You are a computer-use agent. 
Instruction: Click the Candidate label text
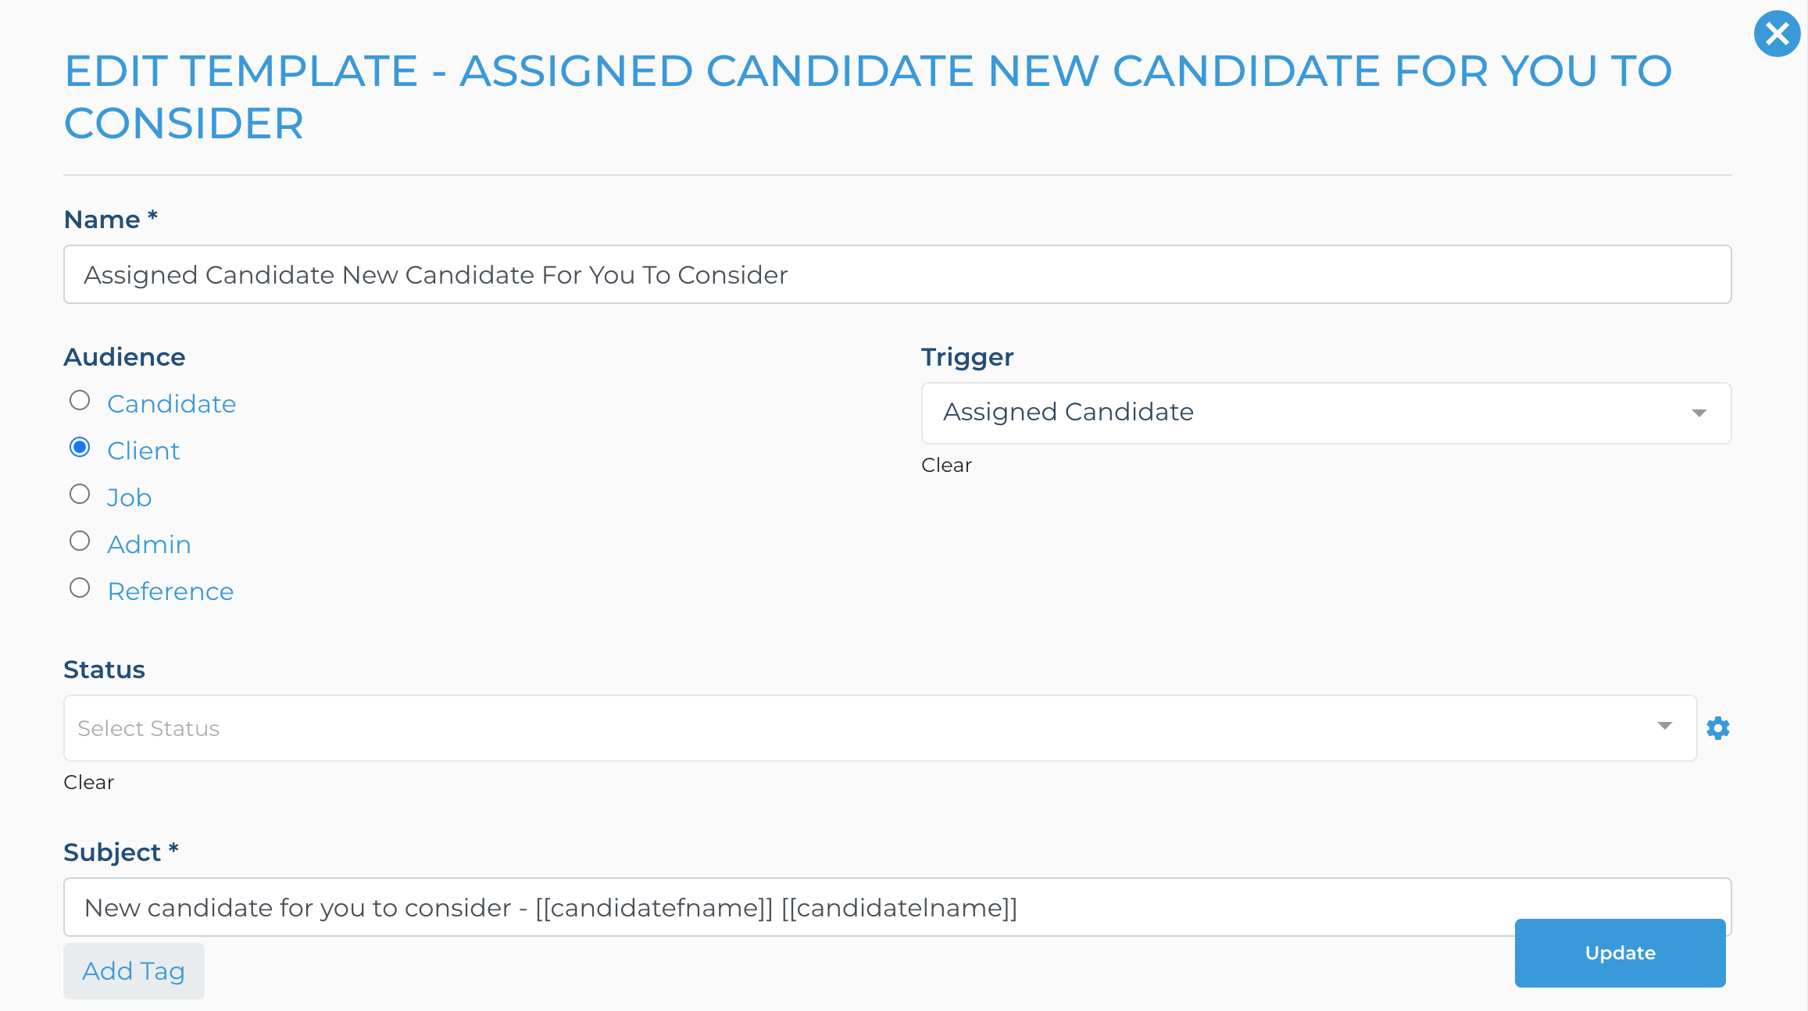click(x=171, y=404)
